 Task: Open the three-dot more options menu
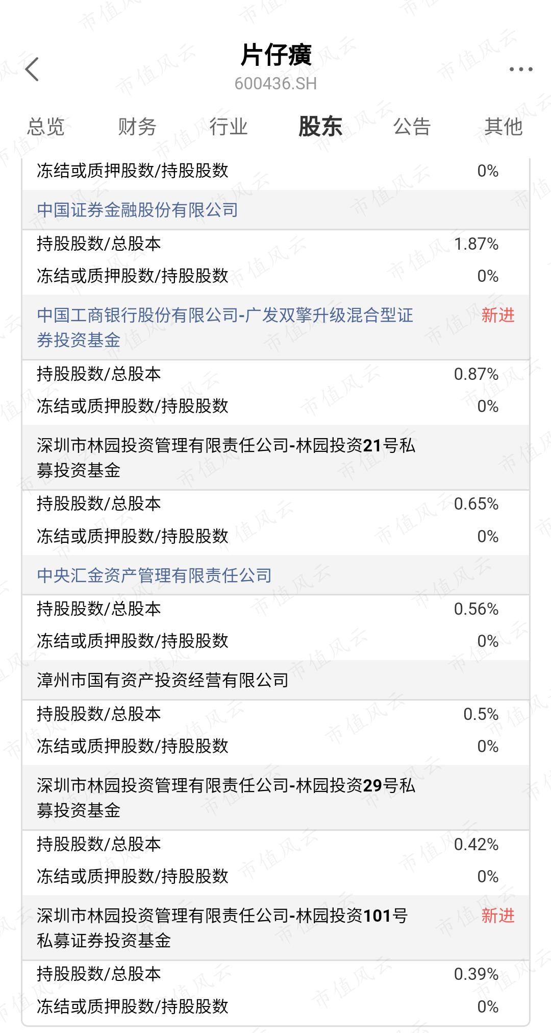click(521, 69)
